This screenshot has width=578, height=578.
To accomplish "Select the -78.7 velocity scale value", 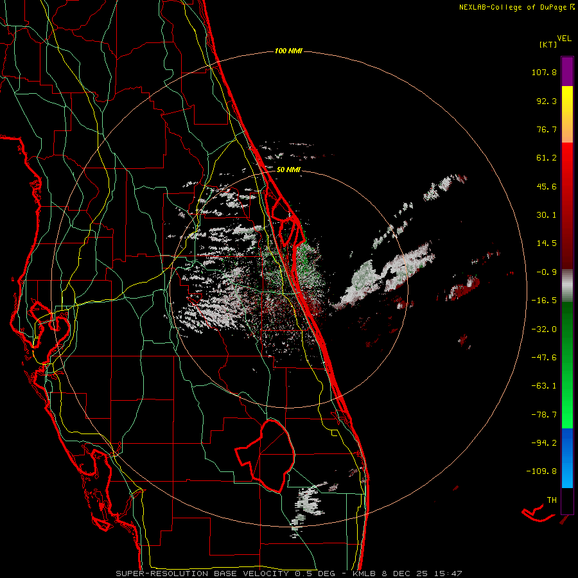I will (544, 415).
